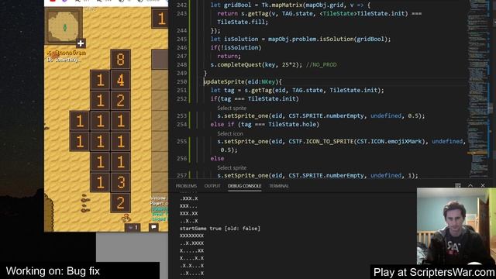Open the TERMINAL tab
Viewport: 496px width, 279px height.
coord(279,186)
